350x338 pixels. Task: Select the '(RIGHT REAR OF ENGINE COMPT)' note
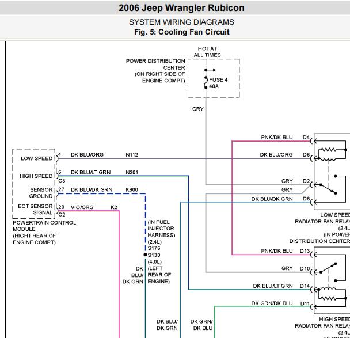point(35,239)
